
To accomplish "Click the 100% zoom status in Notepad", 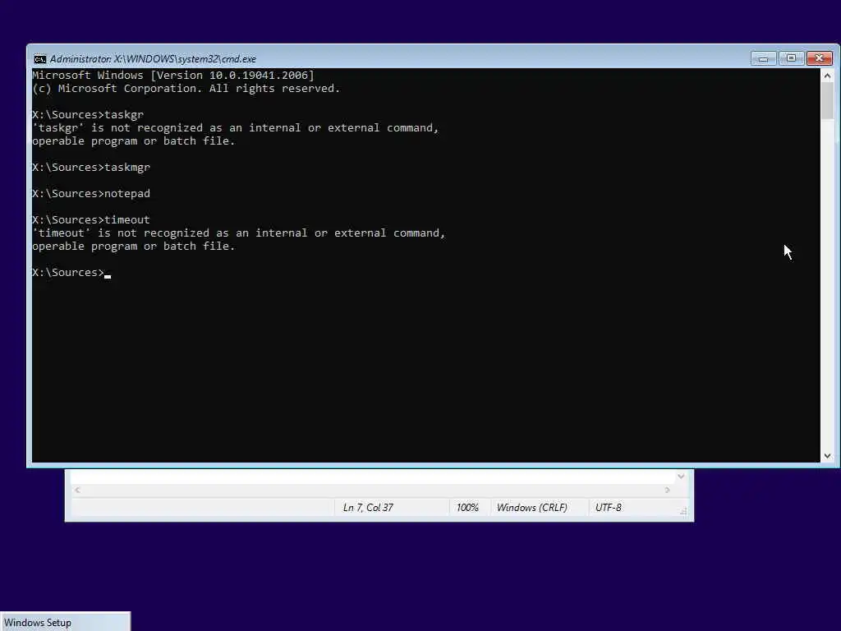I will [467, 508].
